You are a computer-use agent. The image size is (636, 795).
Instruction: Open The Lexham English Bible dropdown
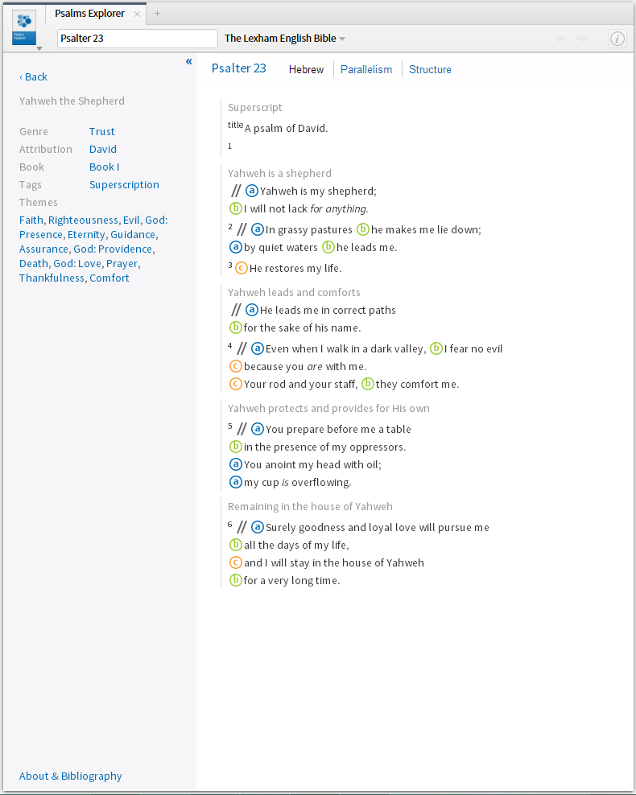tap(285, 39)
